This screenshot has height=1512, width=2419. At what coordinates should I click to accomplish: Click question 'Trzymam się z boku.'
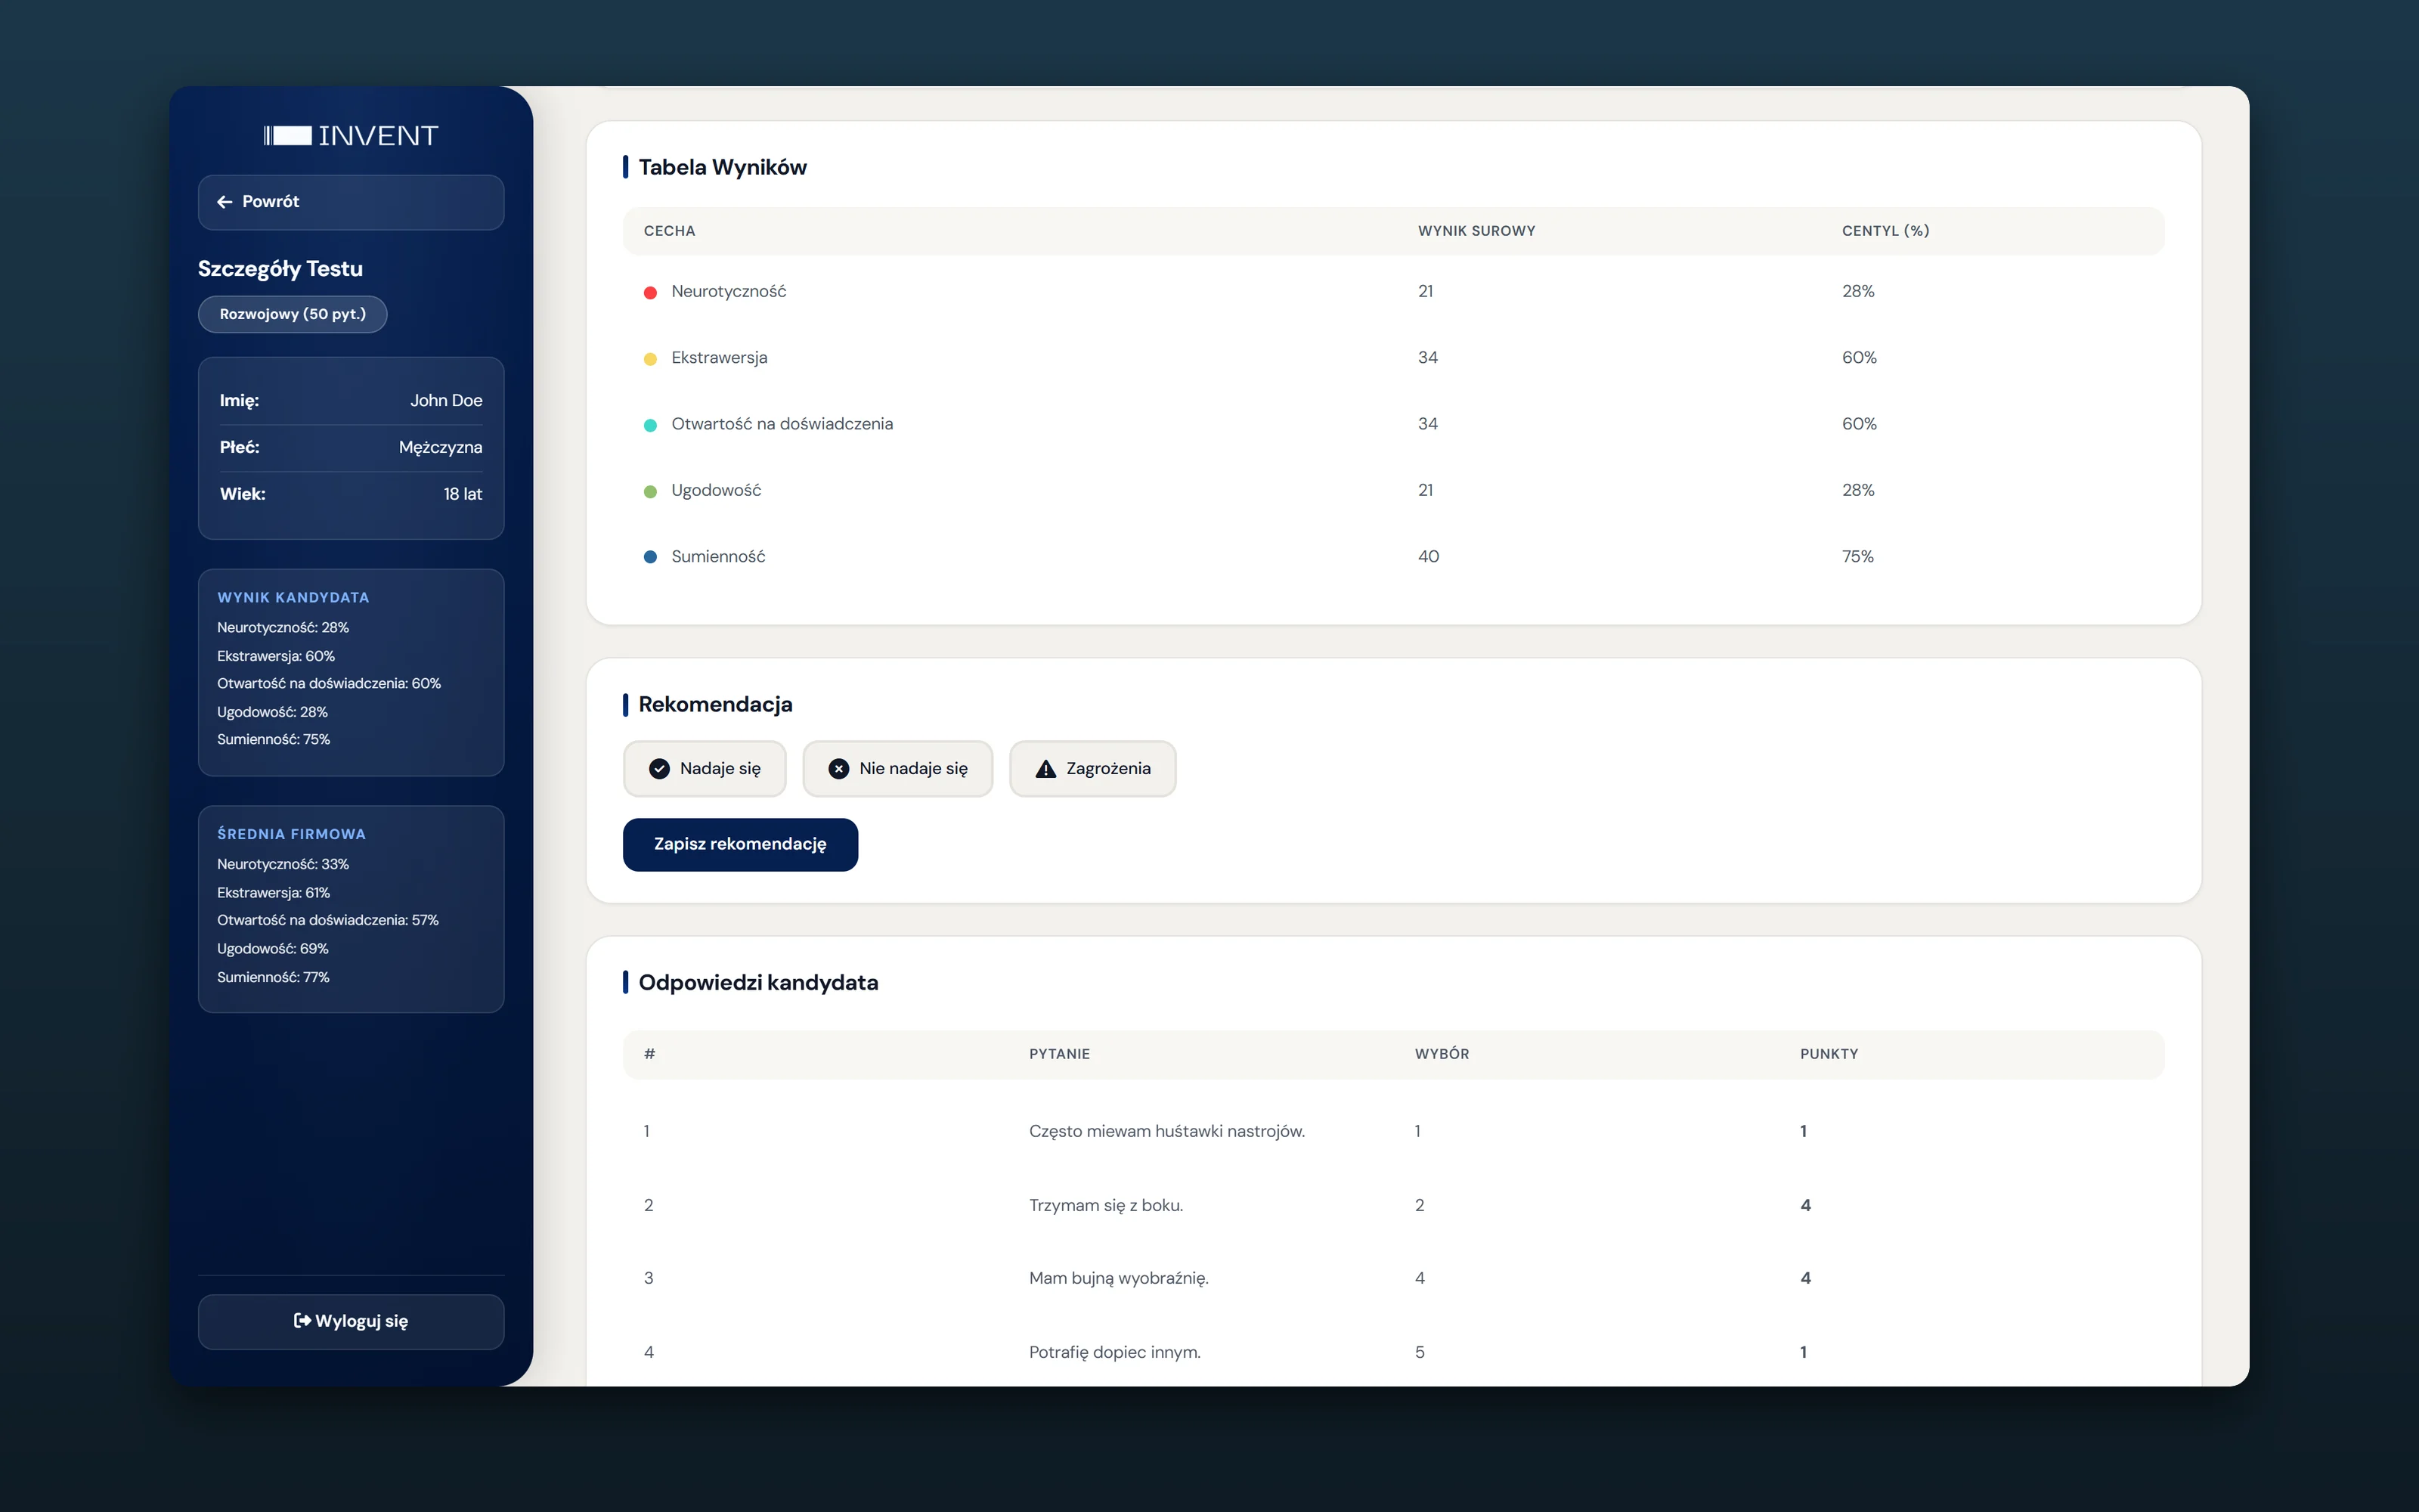[1105, 1205]
